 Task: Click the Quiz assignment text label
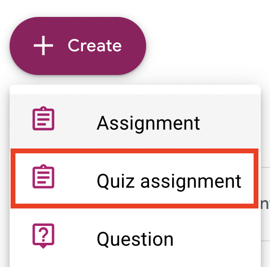click(x=169, y=181)
